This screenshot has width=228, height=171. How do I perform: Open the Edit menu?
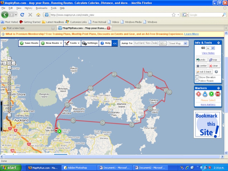point(11,8)
